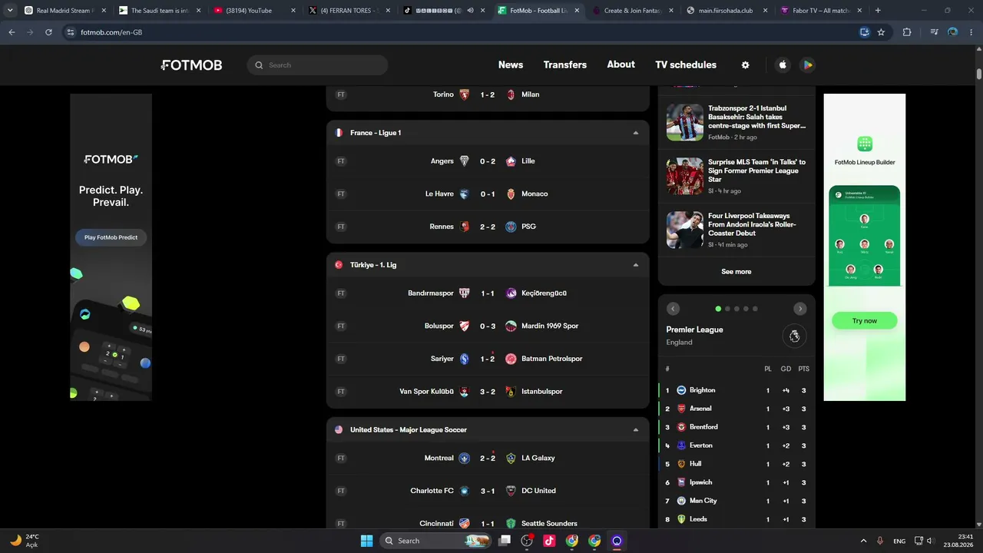This screenshot has width=983, height=553.
Task: Click the FotMob search field
Action: point(317,65)
